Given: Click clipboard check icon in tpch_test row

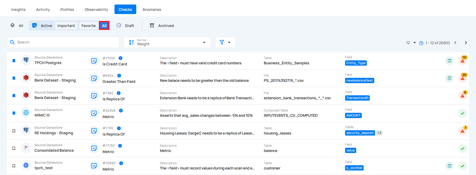Looking at the screenshot, I should (x=449, y=166).
